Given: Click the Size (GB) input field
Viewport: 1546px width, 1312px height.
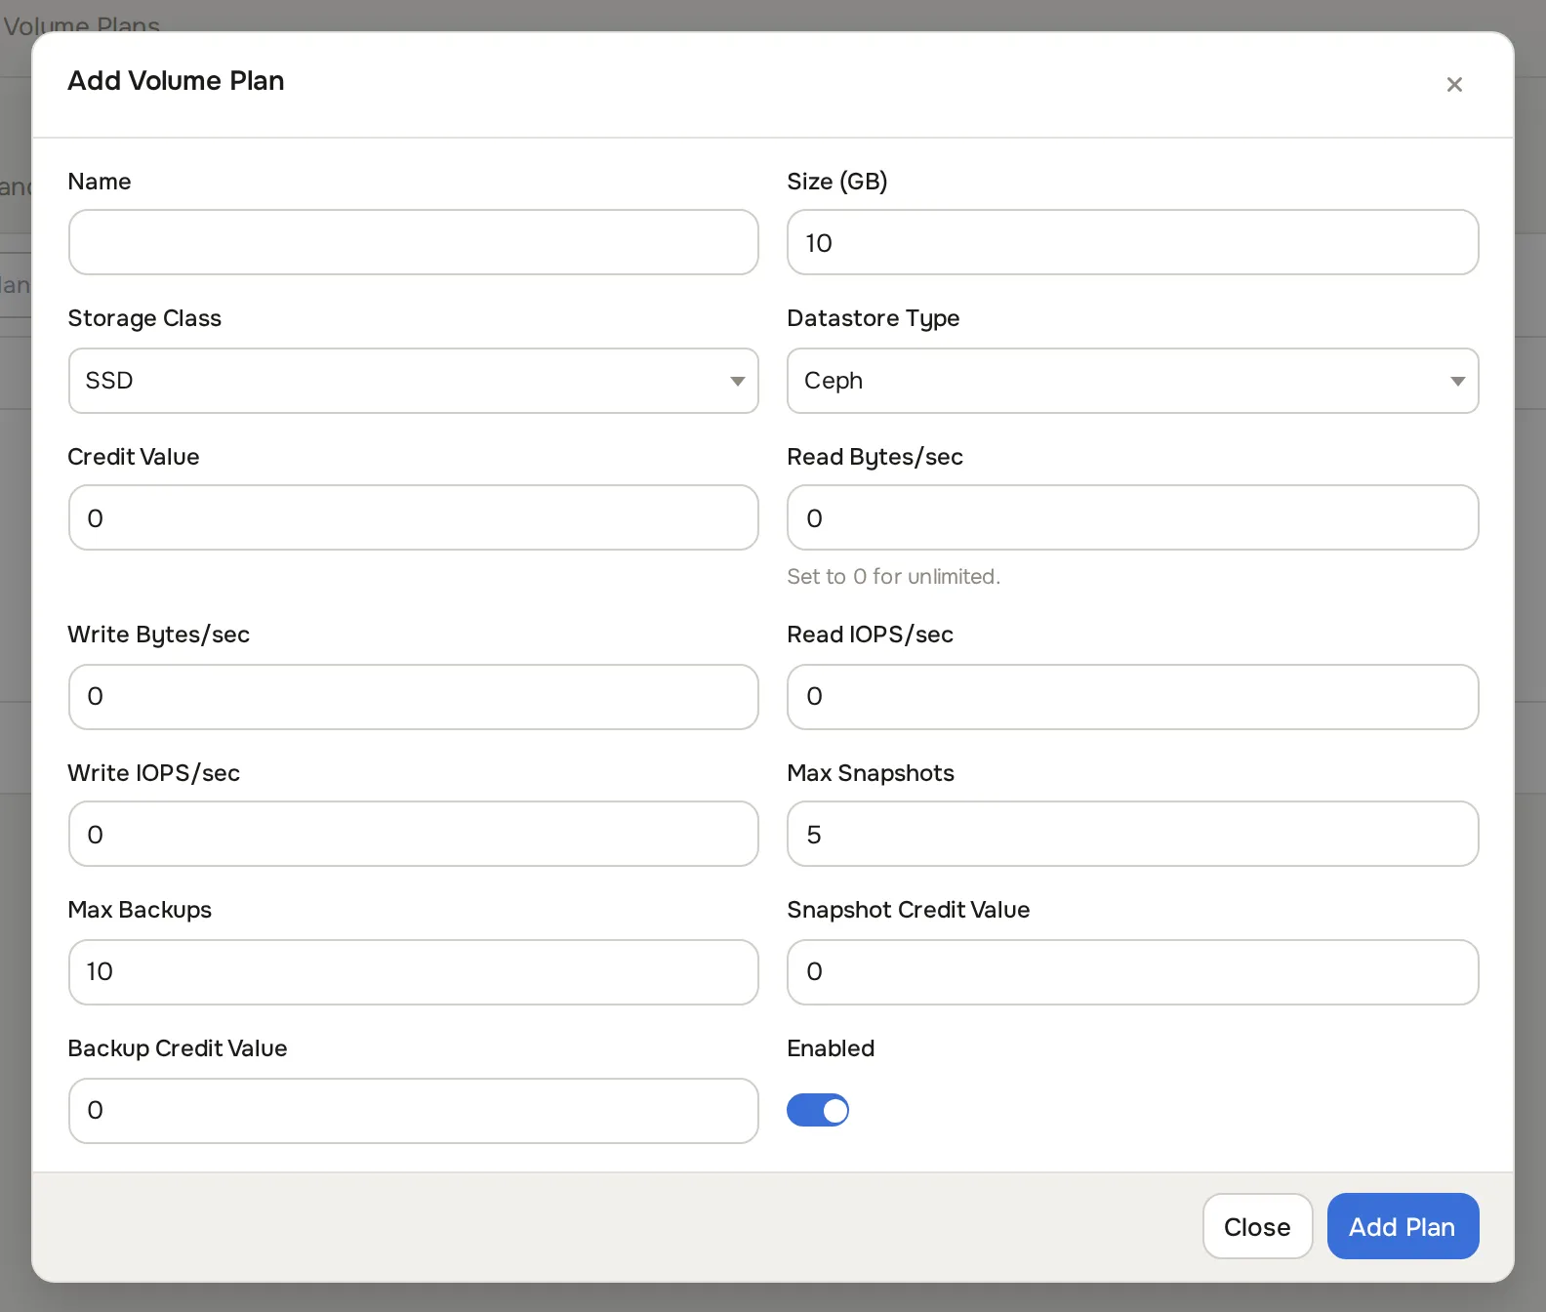Looking at the screenshot, I should pyautogui.click(x=1133, y=242).
